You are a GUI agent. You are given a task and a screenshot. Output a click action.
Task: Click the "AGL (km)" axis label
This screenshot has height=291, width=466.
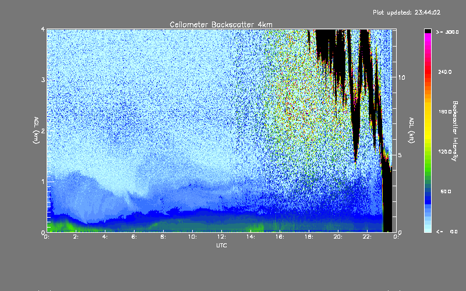click(36, 130)
